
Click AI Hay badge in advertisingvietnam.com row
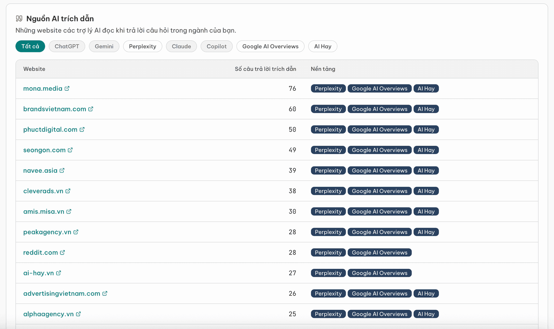pyautogui.click(x=426, y=293)
